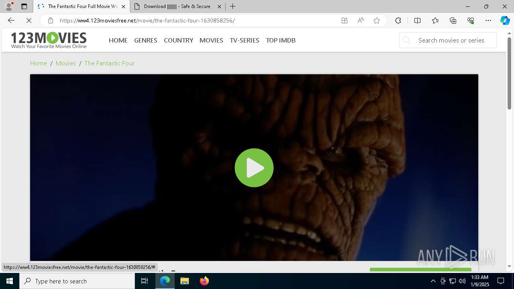This screenshot has height=289, width=514.
Task: Click the scrollbar down arrow
Action: [x=509, y=267]
